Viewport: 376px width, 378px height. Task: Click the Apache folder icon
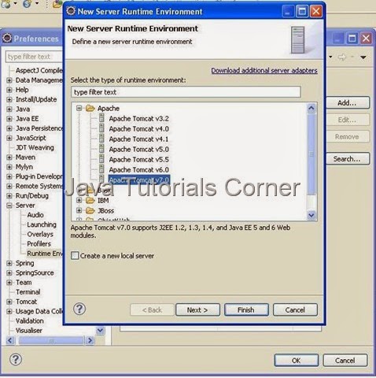pos(90,108)
